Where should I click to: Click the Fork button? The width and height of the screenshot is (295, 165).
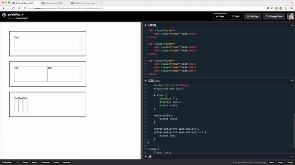pos(236,16)
